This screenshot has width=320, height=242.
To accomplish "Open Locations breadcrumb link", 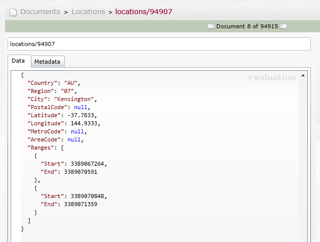I will tap(88, 12).
